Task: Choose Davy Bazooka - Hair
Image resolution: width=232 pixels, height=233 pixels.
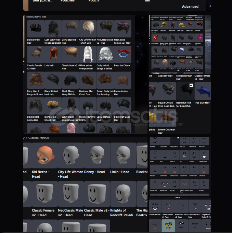Action: coord(70,29)
